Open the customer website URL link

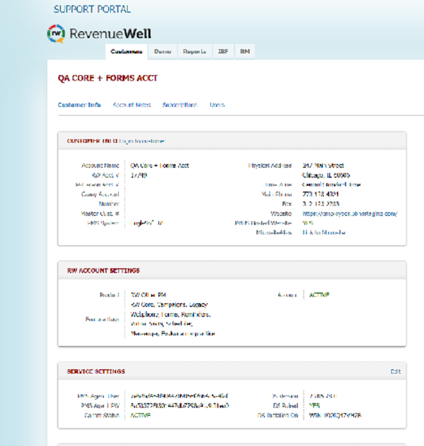349,214
